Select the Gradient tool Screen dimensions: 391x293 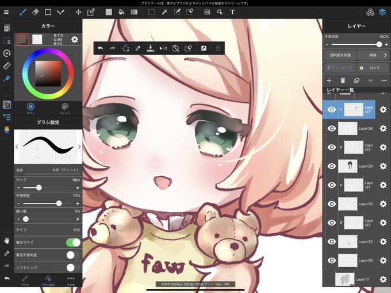[x=134, y=12]
